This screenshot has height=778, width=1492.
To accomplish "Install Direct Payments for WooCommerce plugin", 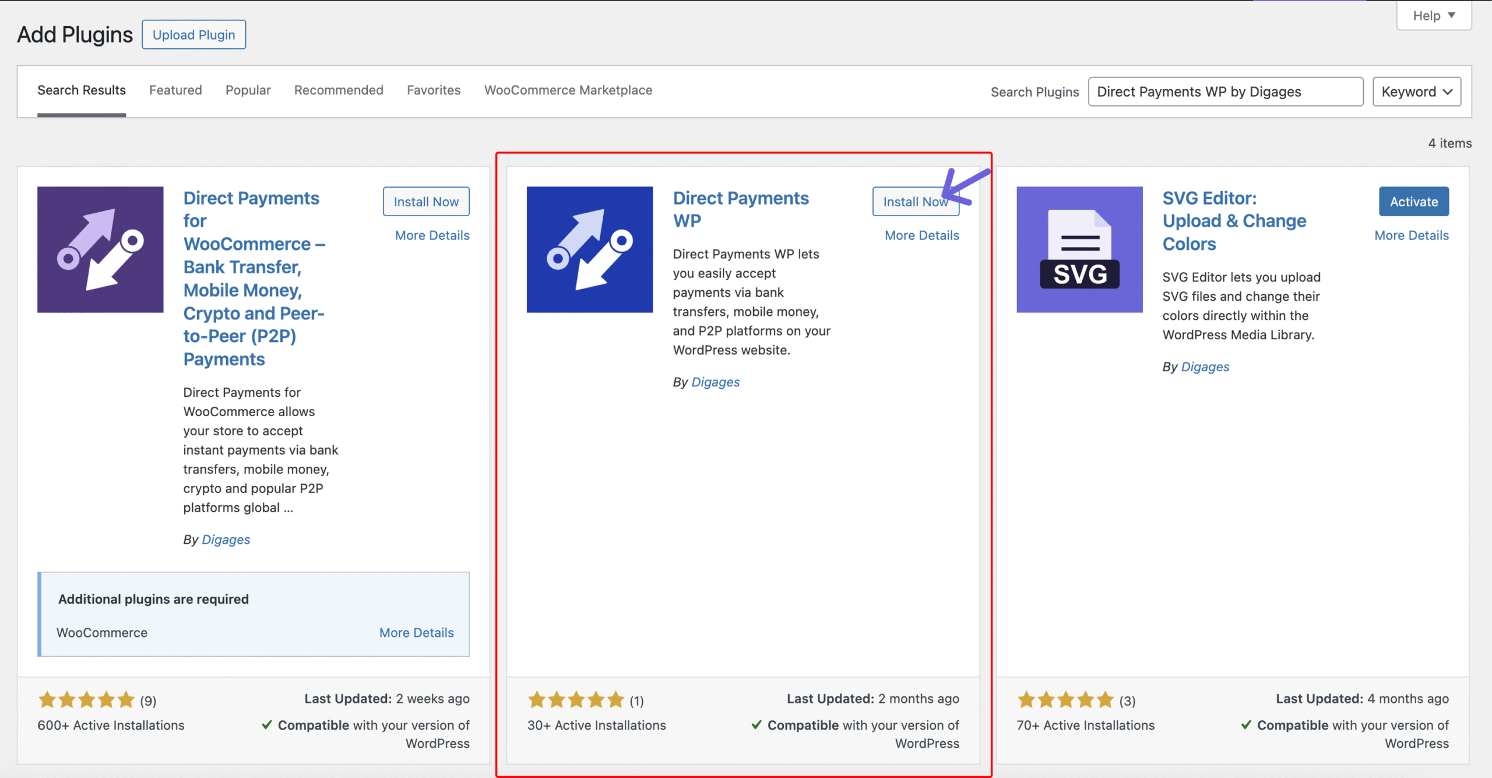I will (x=426, y=202).
